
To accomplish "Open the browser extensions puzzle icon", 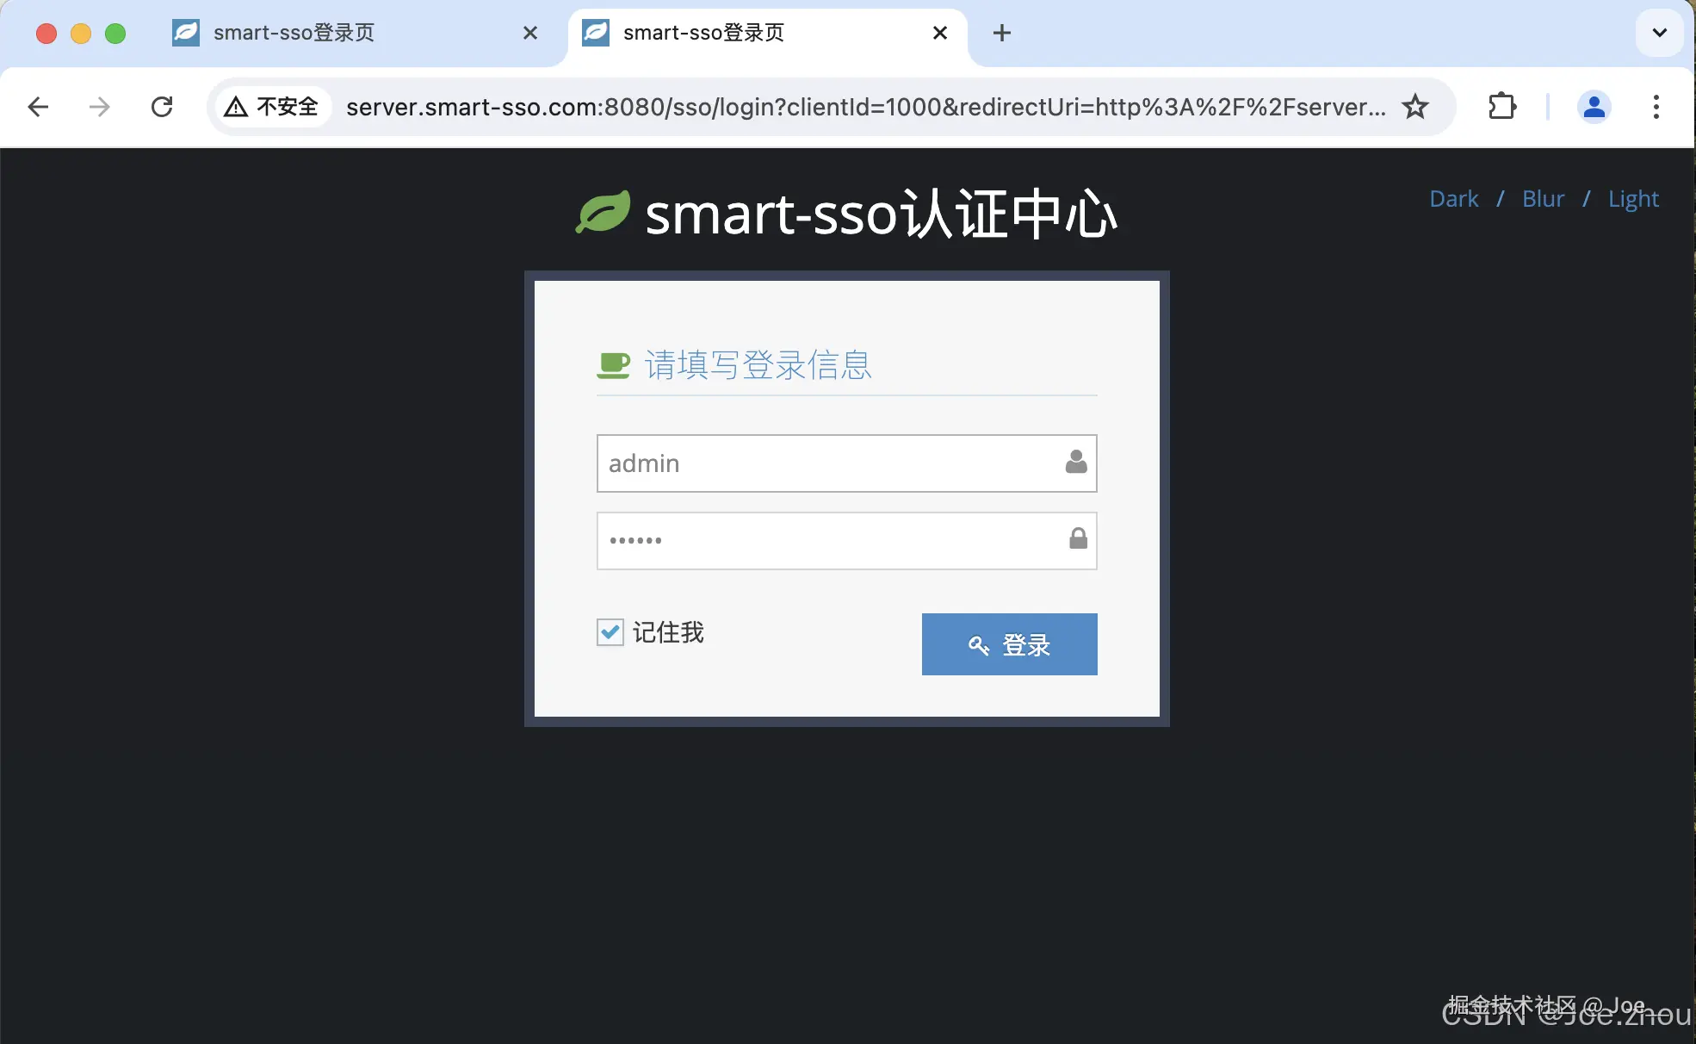I will click(1502, 107).
